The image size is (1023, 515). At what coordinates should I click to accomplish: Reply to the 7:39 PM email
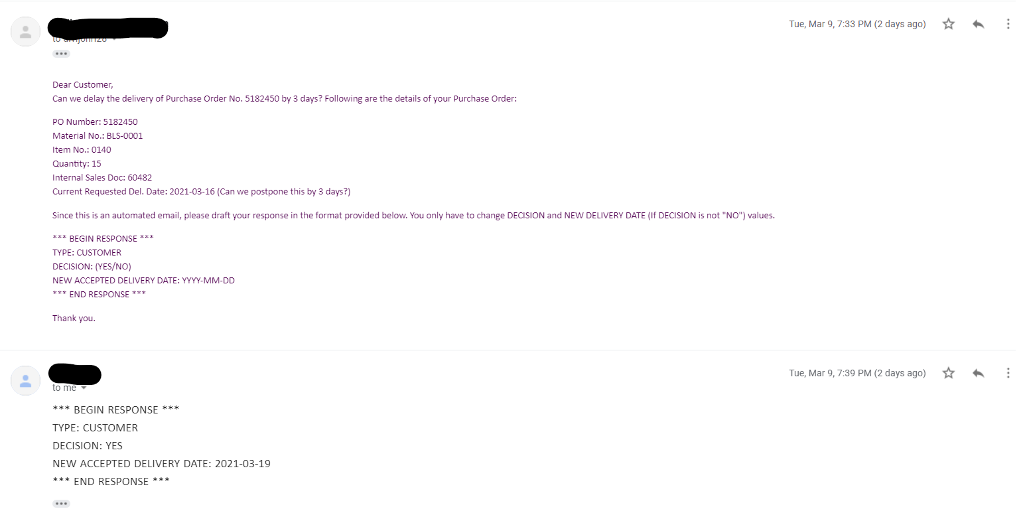pos(978,373)
